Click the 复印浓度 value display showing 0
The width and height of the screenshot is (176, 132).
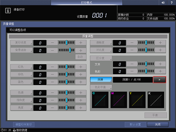pyautogui.click(x=40, y=43)
